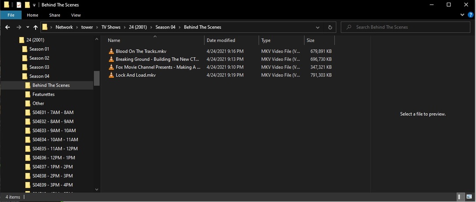This screenshot has height=202, width=476.
Task: Switch to details view layout
Action: click(460, 197)
